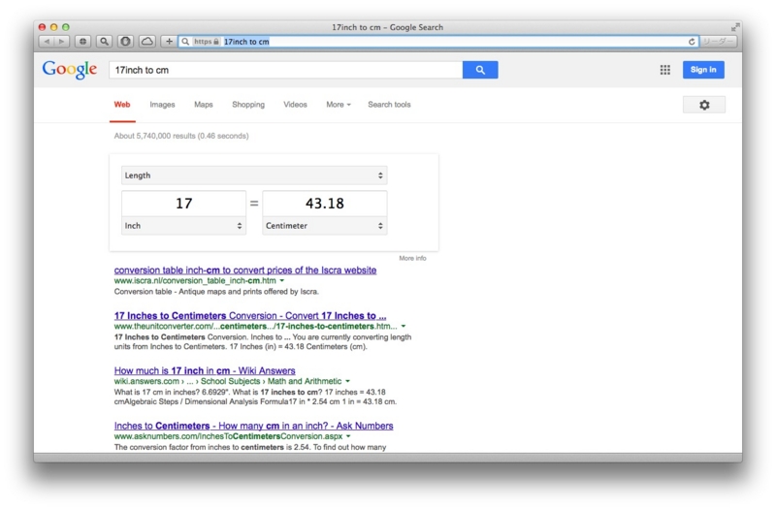Open How much is 17 inch Wiki Answers

click(205, 370)
